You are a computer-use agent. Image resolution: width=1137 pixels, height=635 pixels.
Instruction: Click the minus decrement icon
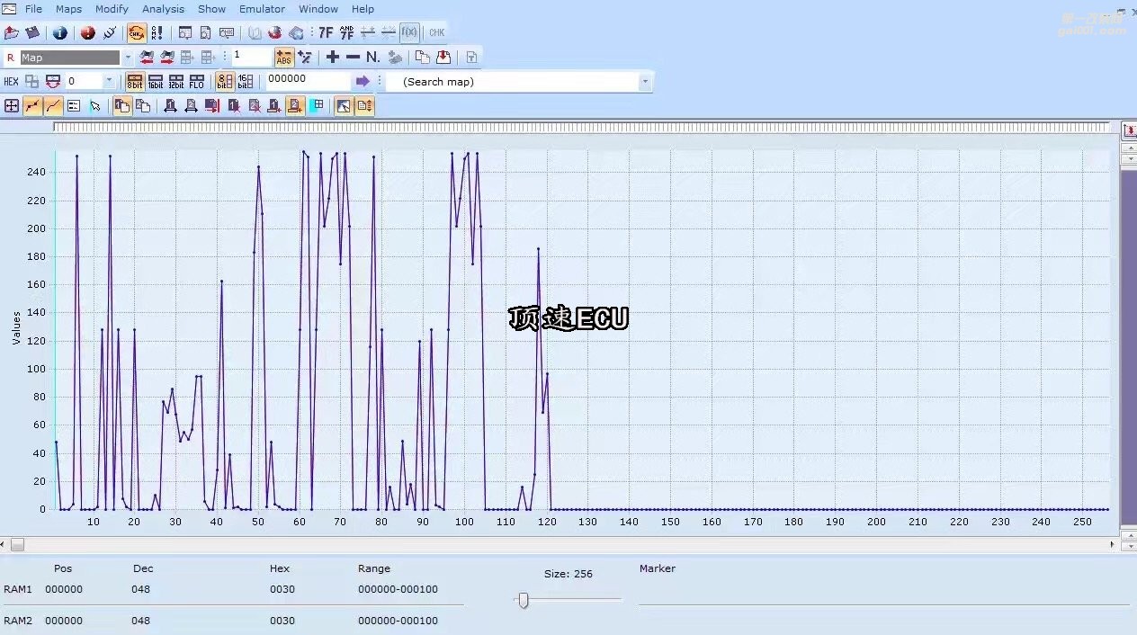click(x=353, y=58)
